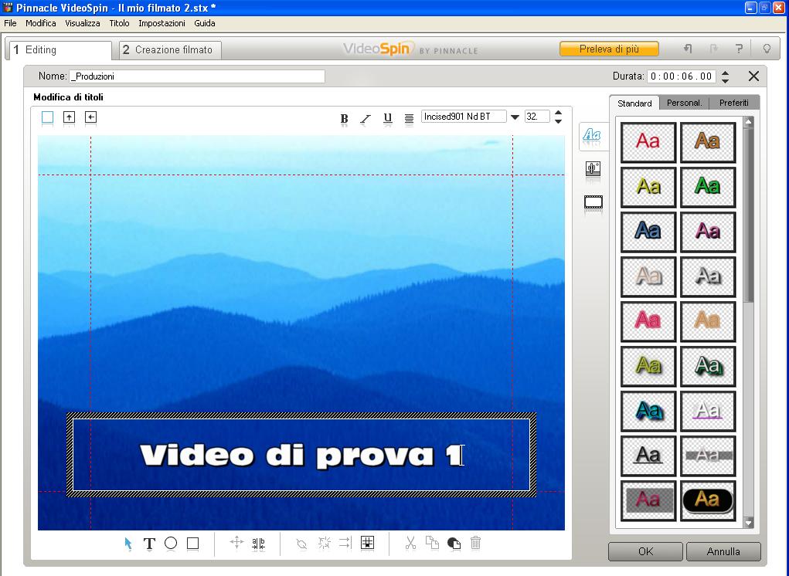Image resolution: width=789 pixels, height=576 pixels.
Task: Open the Visualizza menu
Action: 83,23
